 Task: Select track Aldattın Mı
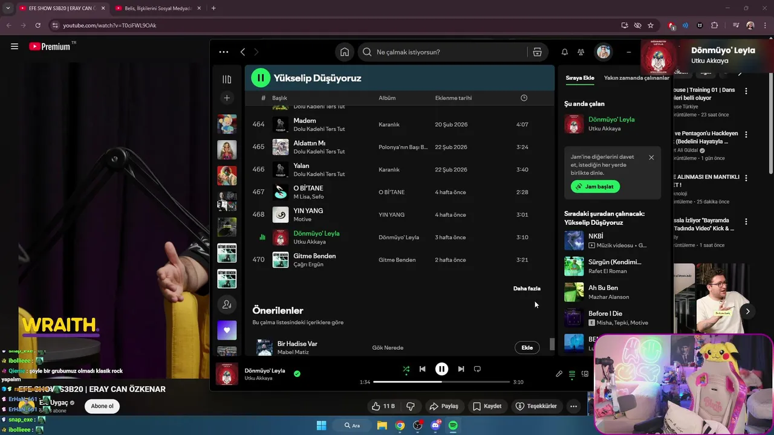pos(399,147)
